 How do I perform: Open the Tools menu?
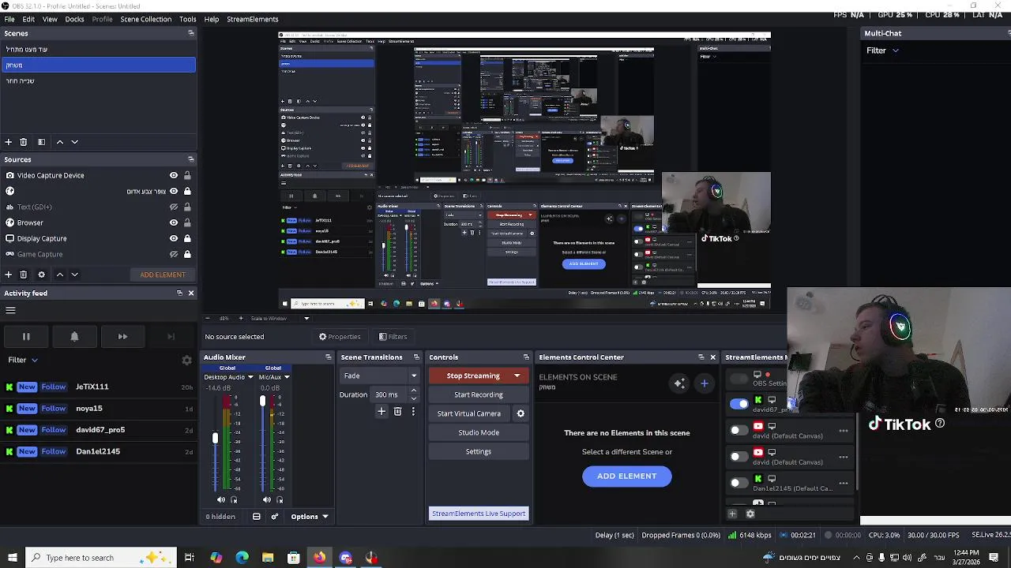pos(187,19)
